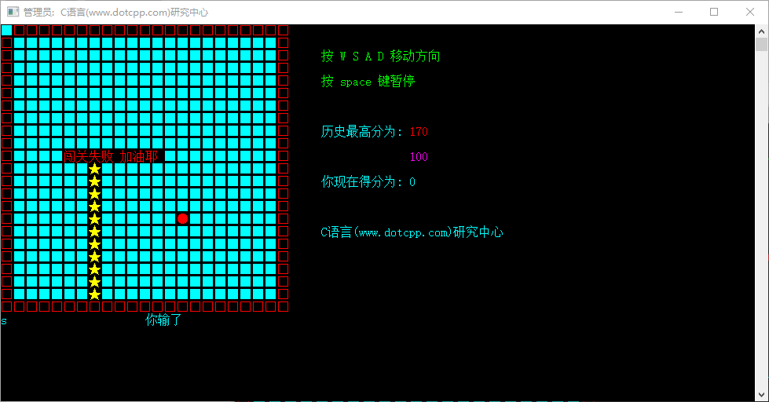
Task: Click the scrollbar down arrow
Action: click(x=761, y=395)
